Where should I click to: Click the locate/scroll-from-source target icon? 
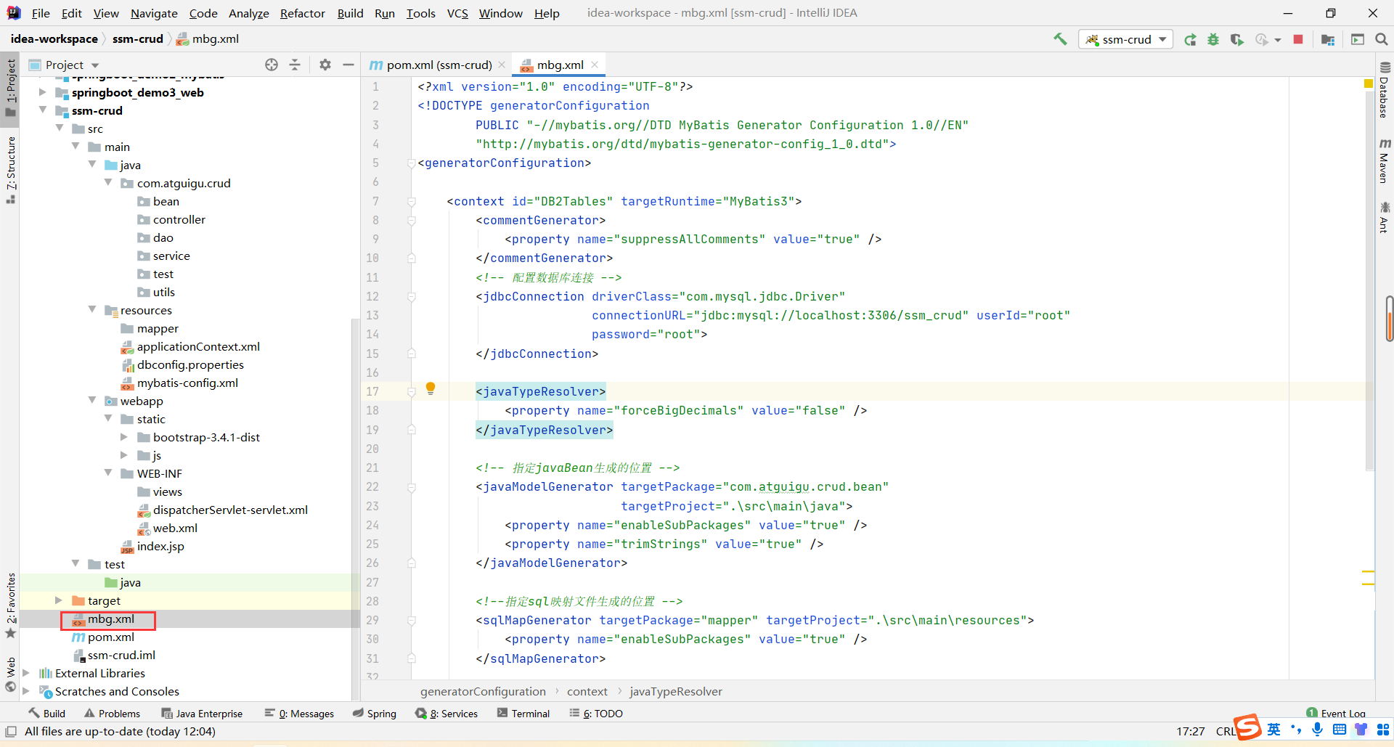[272, 65]
